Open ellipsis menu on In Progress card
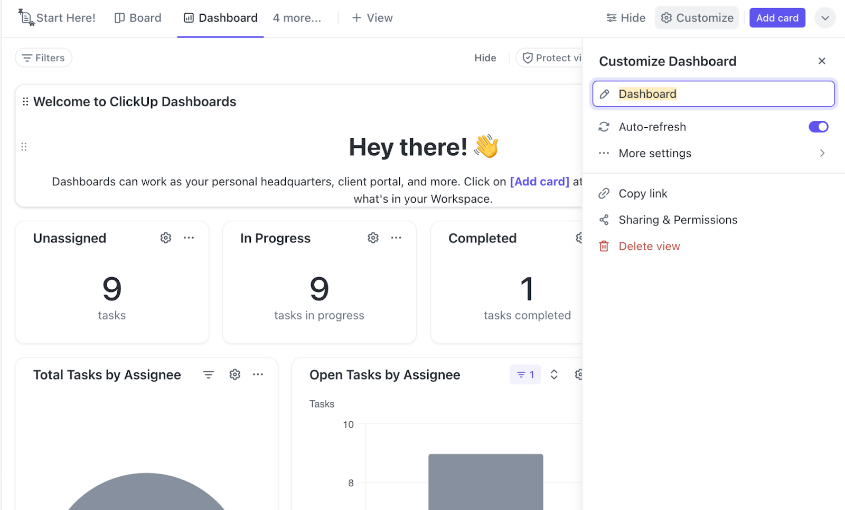 click(397, 238)
